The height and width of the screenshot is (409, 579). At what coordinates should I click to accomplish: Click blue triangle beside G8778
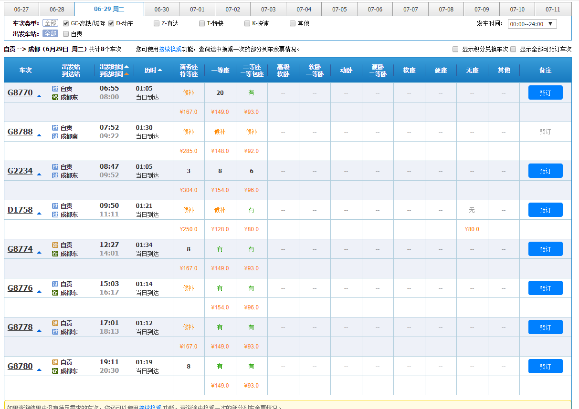pos(39,331)
